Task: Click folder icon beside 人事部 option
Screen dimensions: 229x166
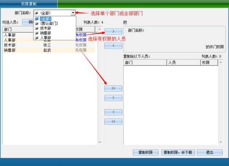Action: point(37,38)
